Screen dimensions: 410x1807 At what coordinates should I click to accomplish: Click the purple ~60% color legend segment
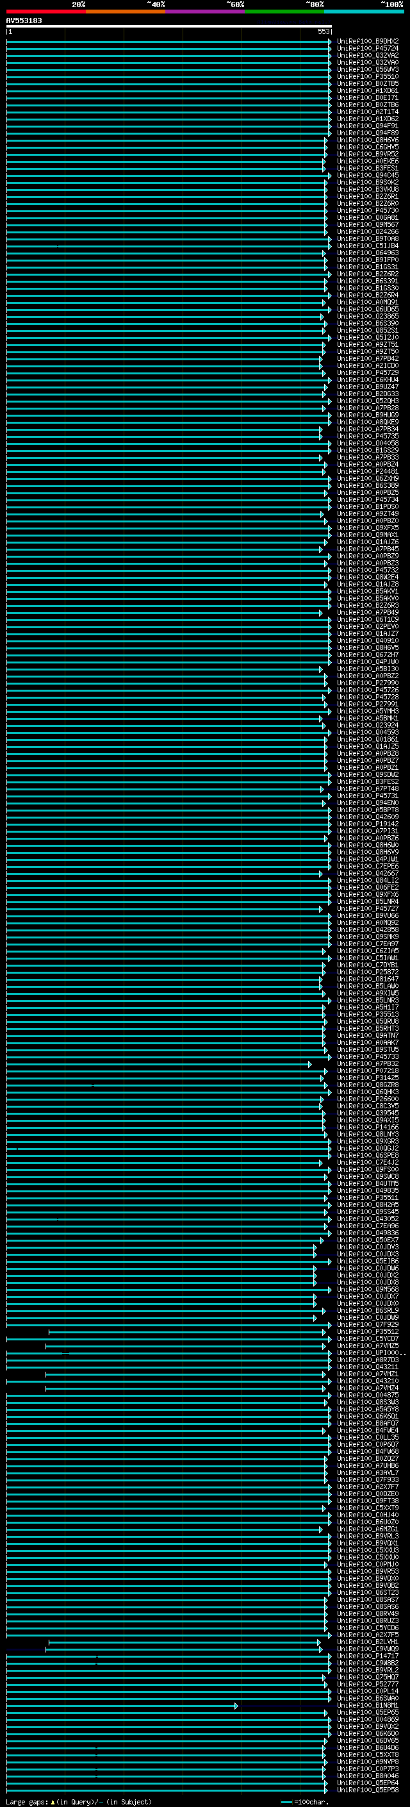pyautogui.click(x=206, y=12)
